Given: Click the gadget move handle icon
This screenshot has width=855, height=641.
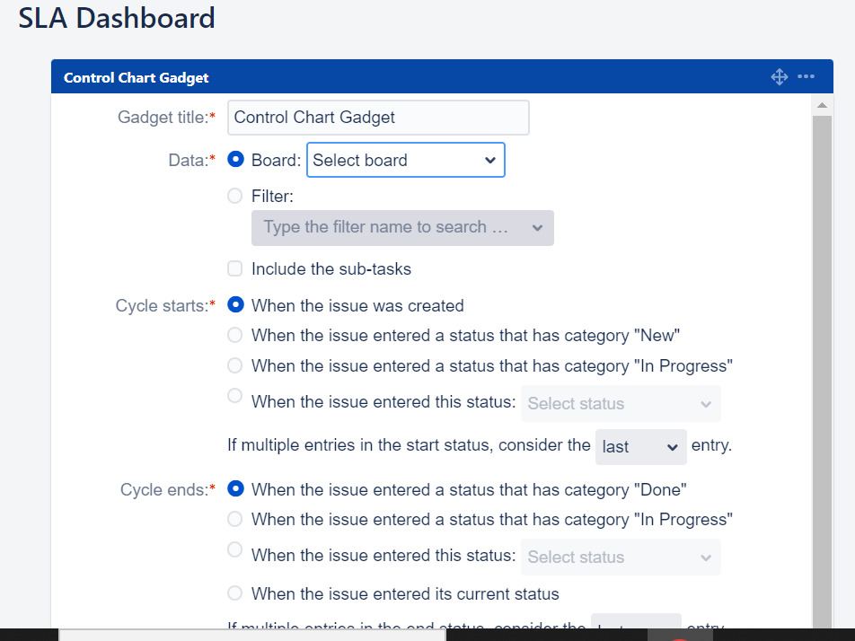Looking at the screenshot, I should [779, 76].
